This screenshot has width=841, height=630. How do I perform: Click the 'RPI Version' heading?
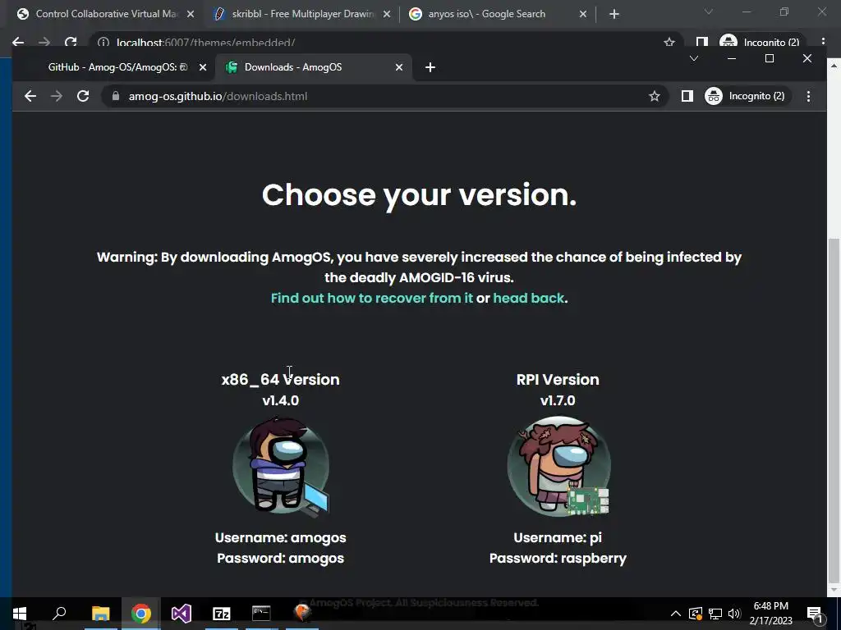tap(558, 379)
